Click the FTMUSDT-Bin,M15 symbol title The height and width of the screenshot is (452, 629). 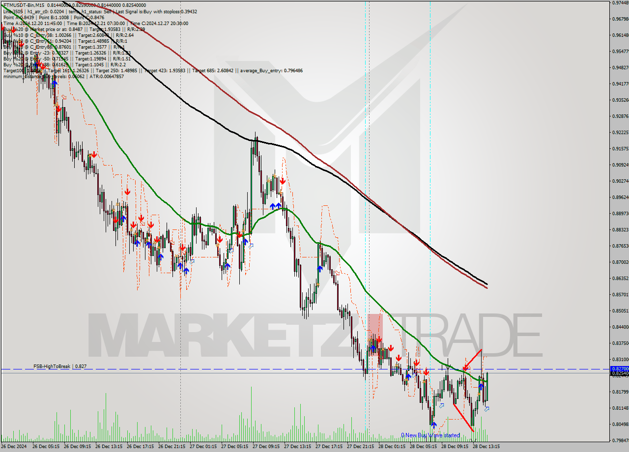23,5
